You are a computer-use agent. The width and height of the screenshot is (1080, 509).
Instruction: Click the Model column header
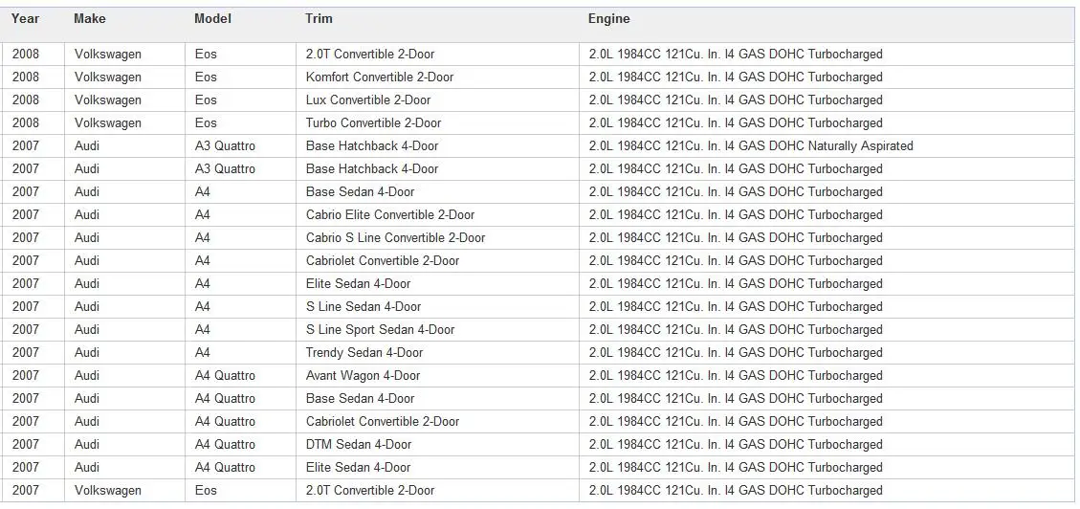coord(212,19)
